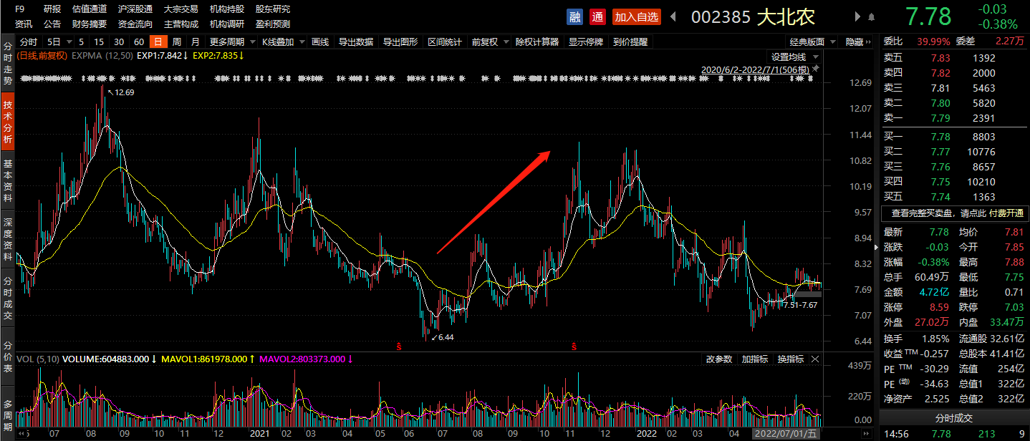Select the 分时成交 side tab

(x=7, y=299)
